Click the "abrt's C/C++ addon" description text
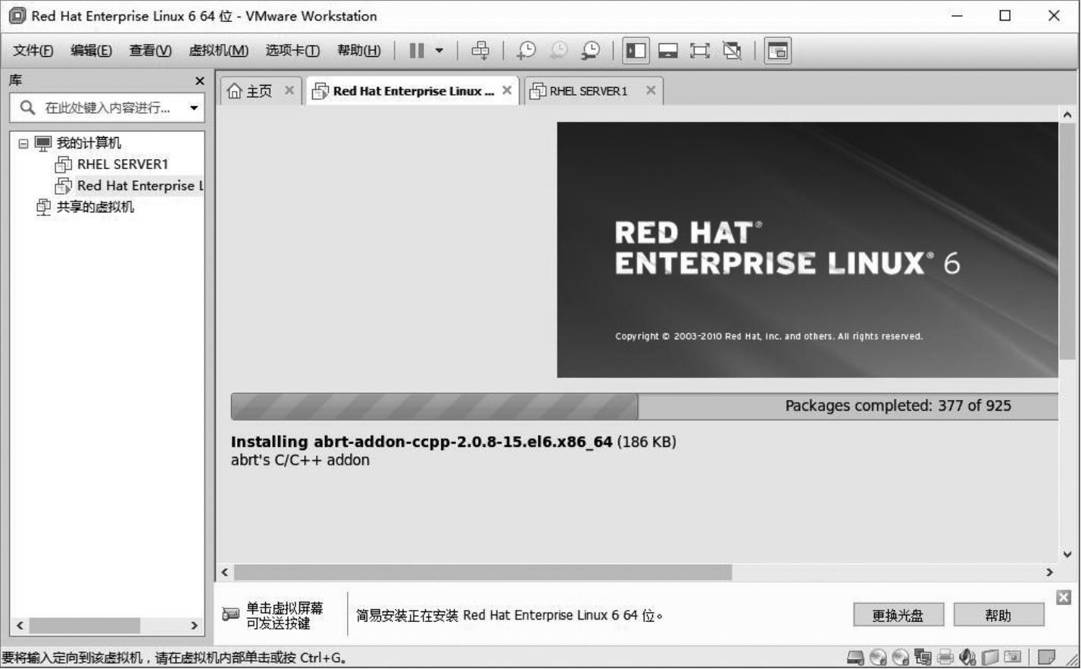This screenshot has height=669, width=1081. (x=300, y=460)
